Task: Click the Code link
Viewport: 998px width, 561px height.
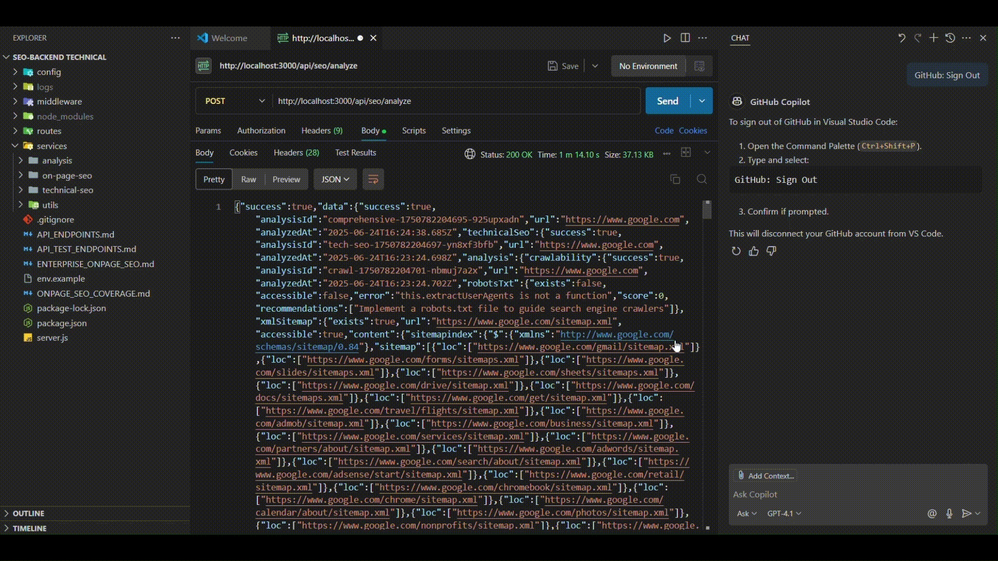Action: [664, 130]
